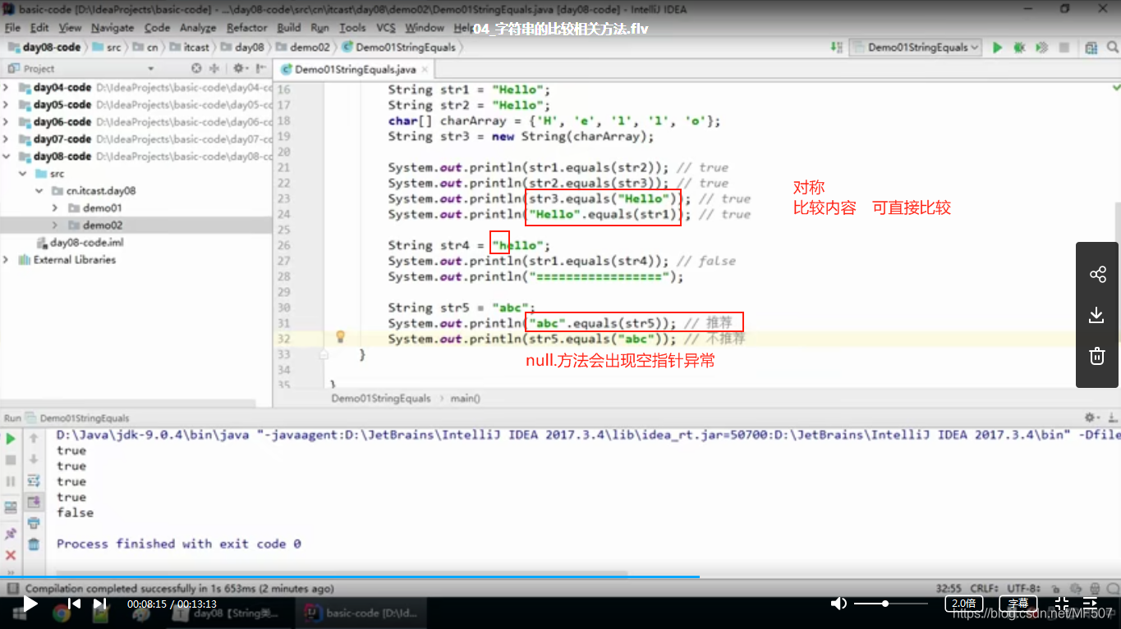Click CRLF line separator in status bar
This screenshot has width=1121, height=629.
(x=983, y=589)
